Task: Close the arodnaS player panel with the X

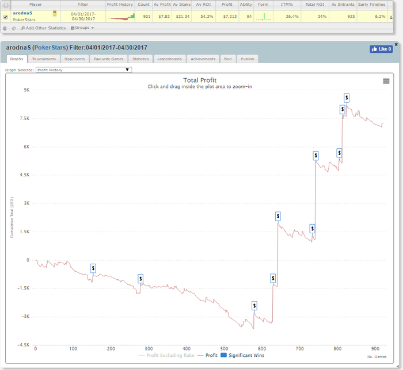Action: coord(396,44)
